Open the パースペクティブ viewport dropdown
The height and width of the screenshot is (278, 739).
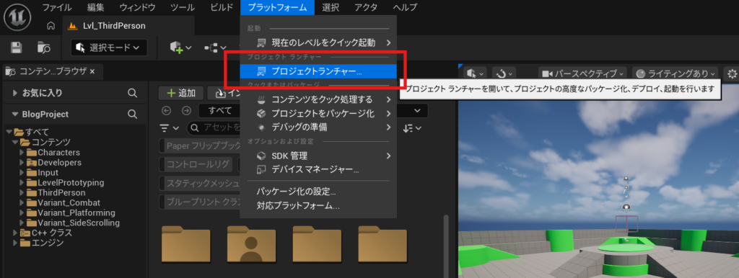(x=582, y=73)
